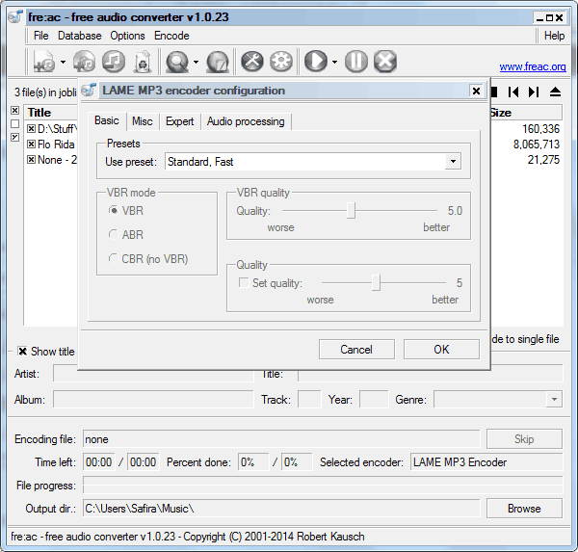Click the Browse button for output dir

coord(524,509)
